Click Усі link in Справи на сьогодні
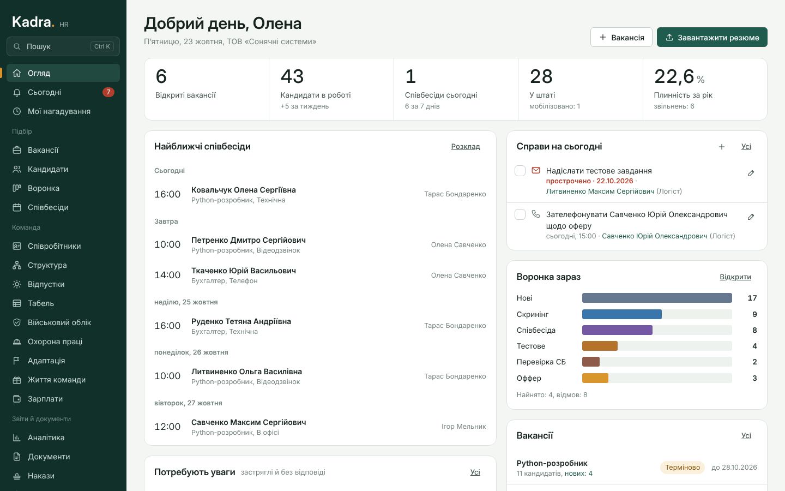This screenshot has width=785, height=491. click(x=746, y=147)
